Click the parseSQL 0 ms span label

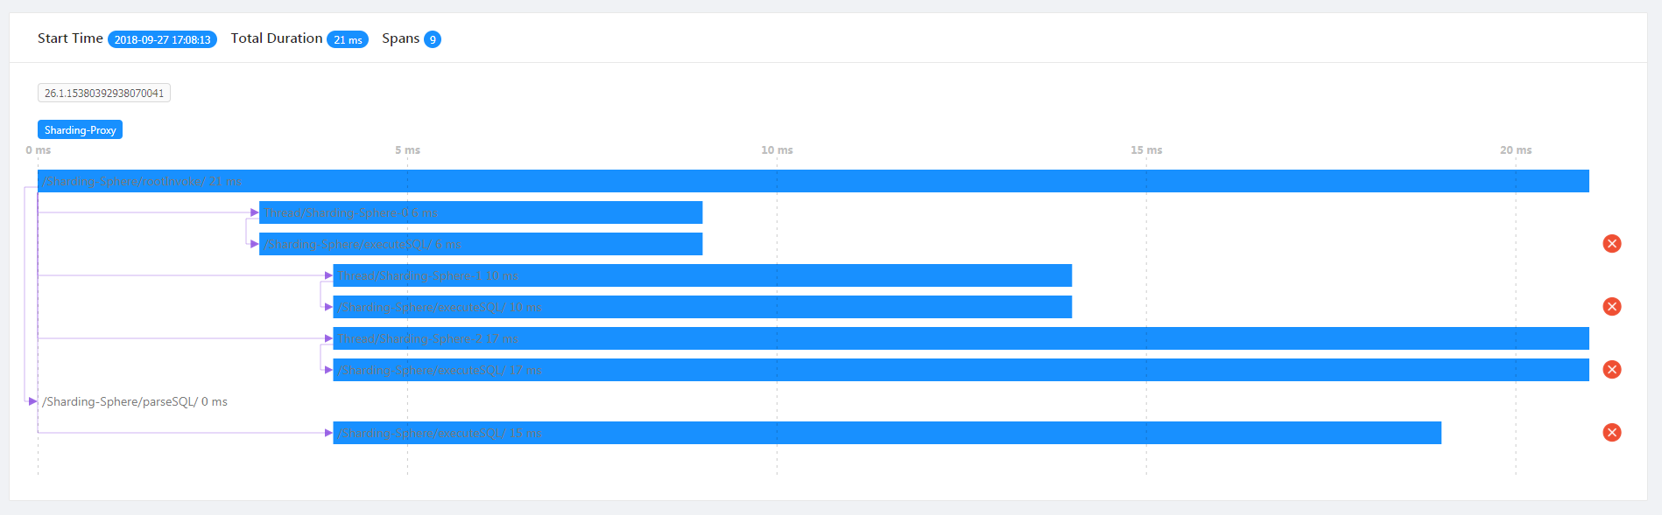[135, 401]
